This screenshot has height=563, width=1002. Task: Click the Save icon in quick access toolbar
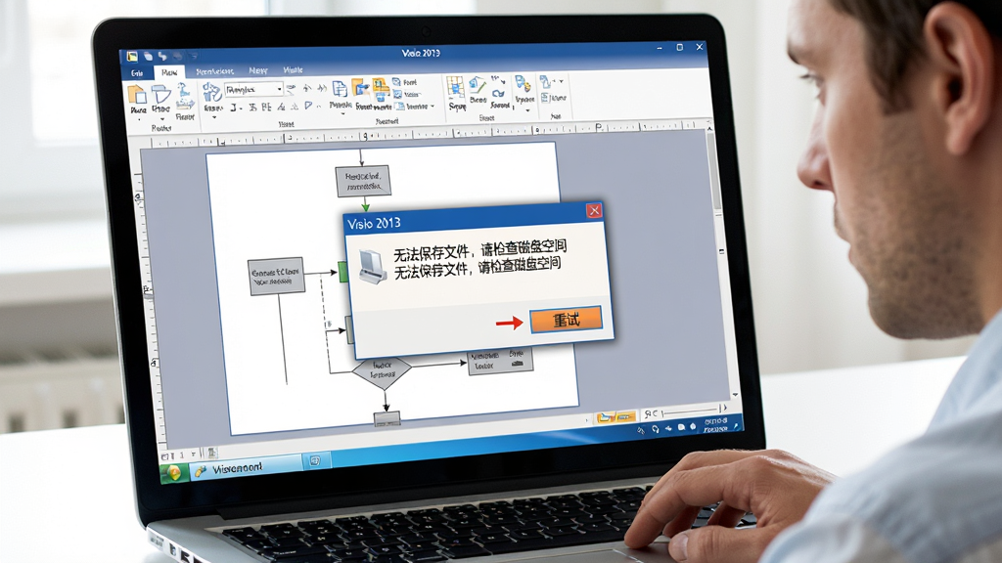pos(148,56)
